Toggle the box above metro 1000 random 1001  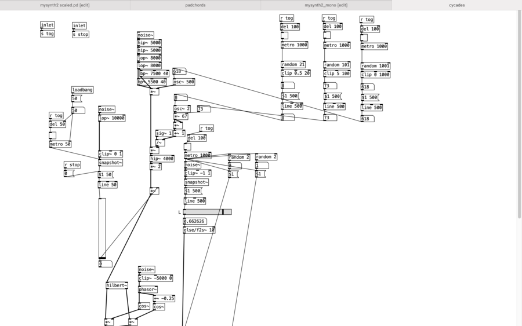point(364,38)
